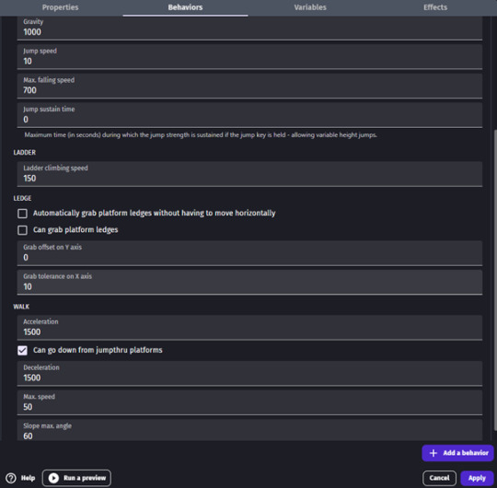Viewport: 497px width, 488px height.
Task: Click the Help question mark icon
Action: click(11, 478)
